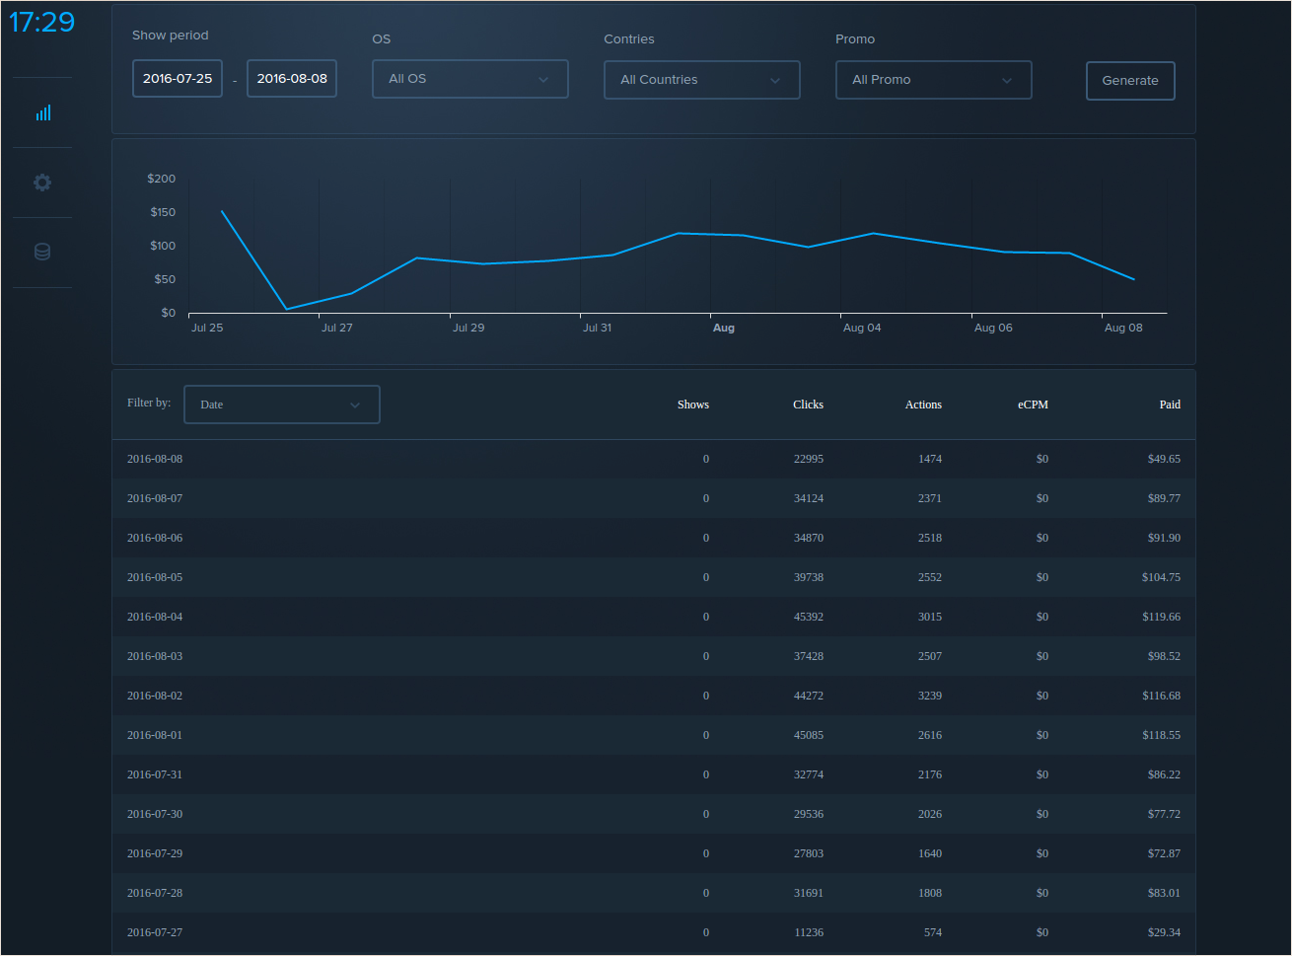Click paid amount $98.52
The width and height of the screenshot is (1292, 956).
point(1164,656)
